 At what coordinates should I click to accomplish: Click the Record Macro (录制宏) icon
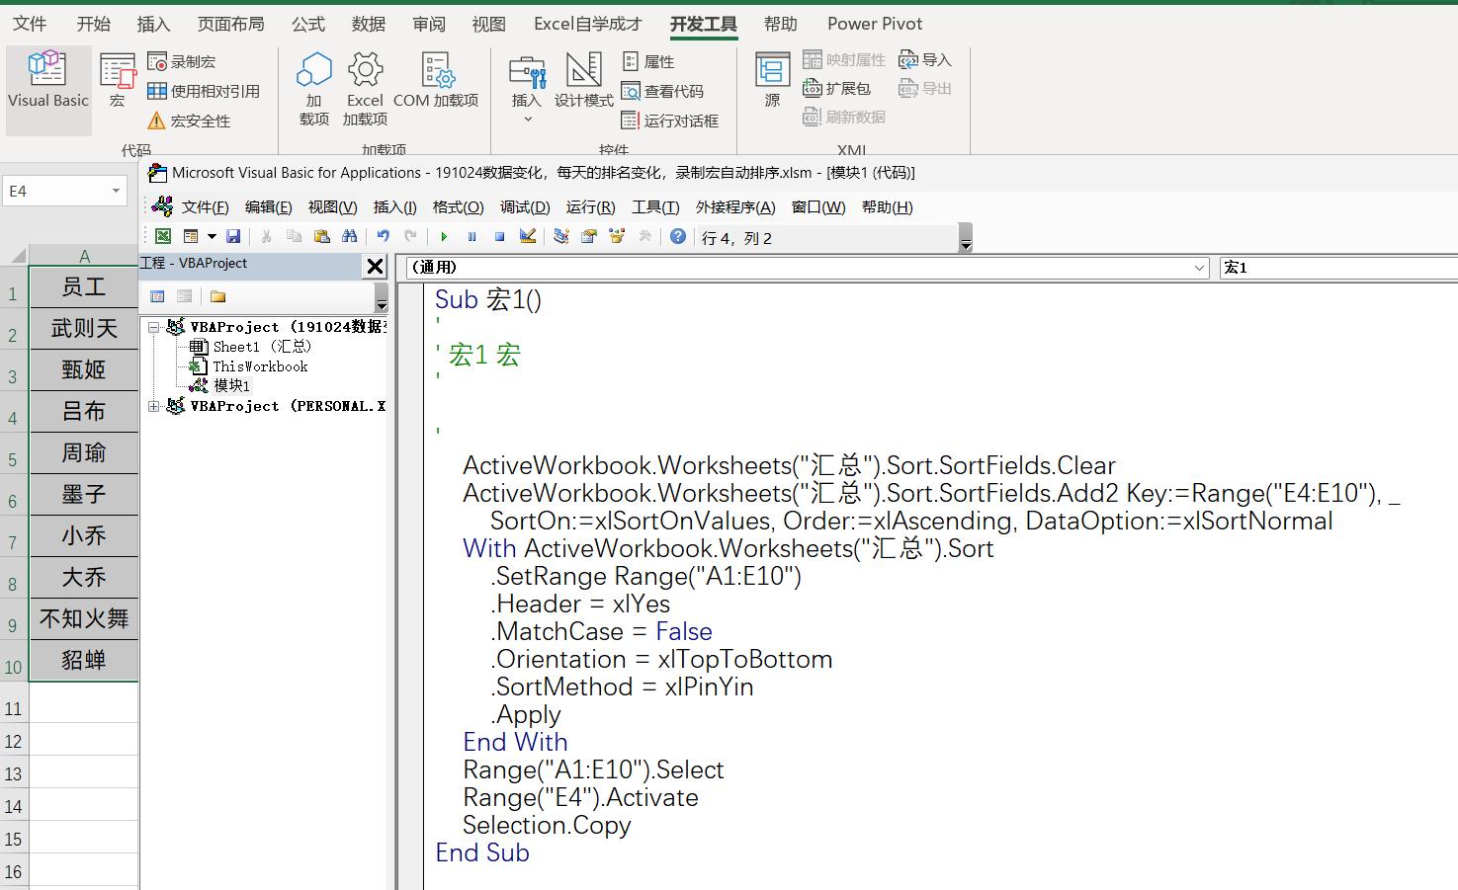tap(182, 61)
